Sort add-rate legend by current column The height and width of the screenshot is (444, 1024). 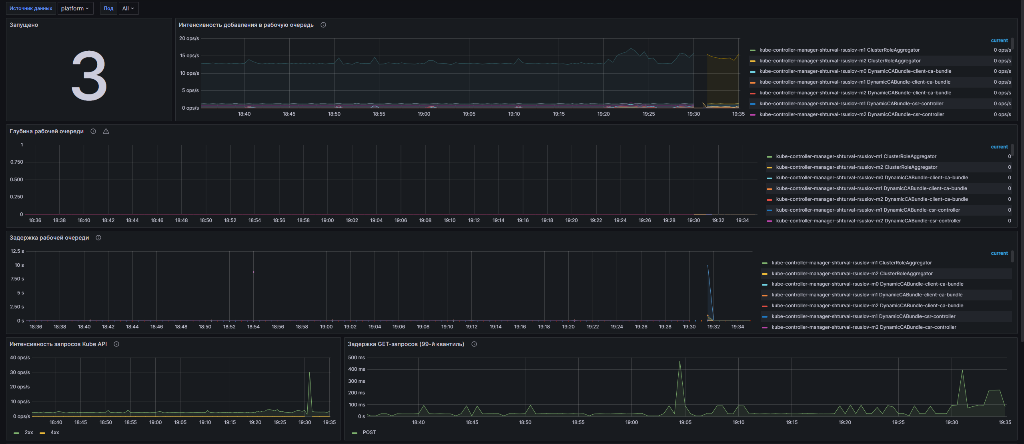point(999,40)
